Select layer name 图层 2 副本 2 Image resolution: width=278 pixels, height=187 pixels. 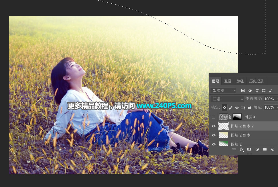pyautogui.click(x=242, y=126)
